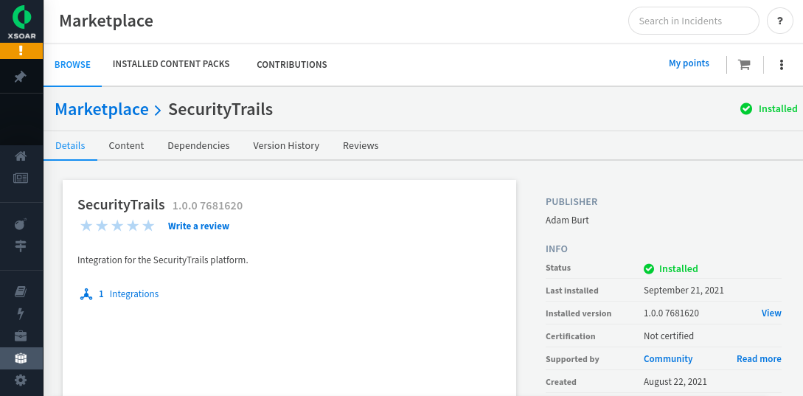Open the 1 Integrations link

pos(128,294)
